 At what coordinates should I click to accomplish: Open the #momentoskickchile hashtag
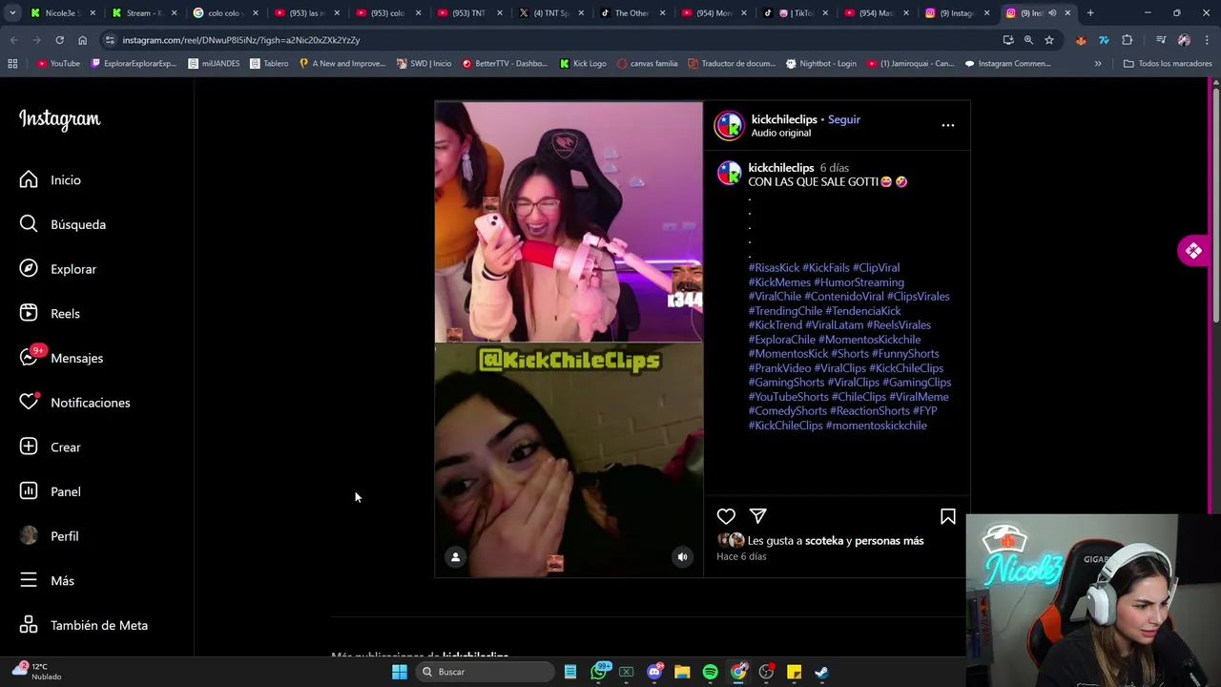(x=876, y=426)
